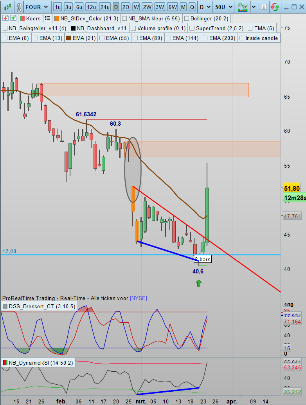Toggle EMA (55) checkbox
Viewport: 306px width, 405px height.
(102, 38)
